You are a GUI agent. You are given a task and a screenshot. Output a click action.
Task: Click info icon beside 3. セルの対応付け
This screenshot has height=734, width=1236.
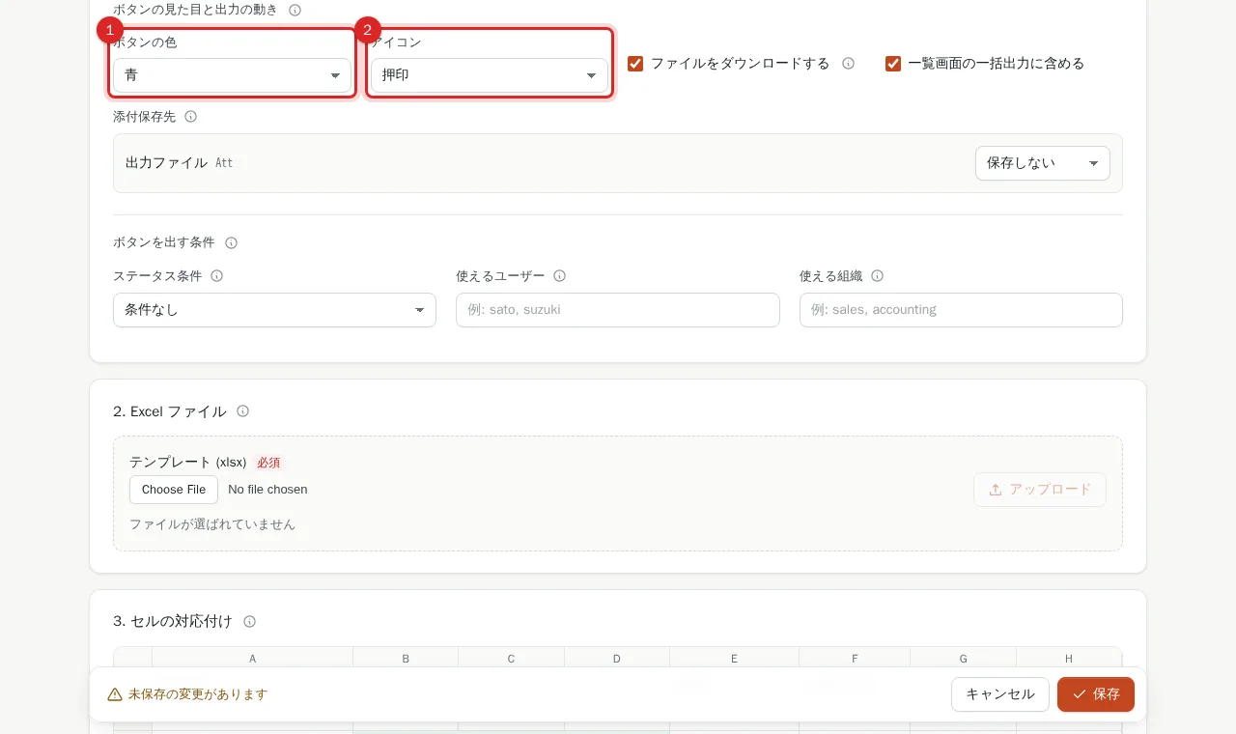click(250, 622)
